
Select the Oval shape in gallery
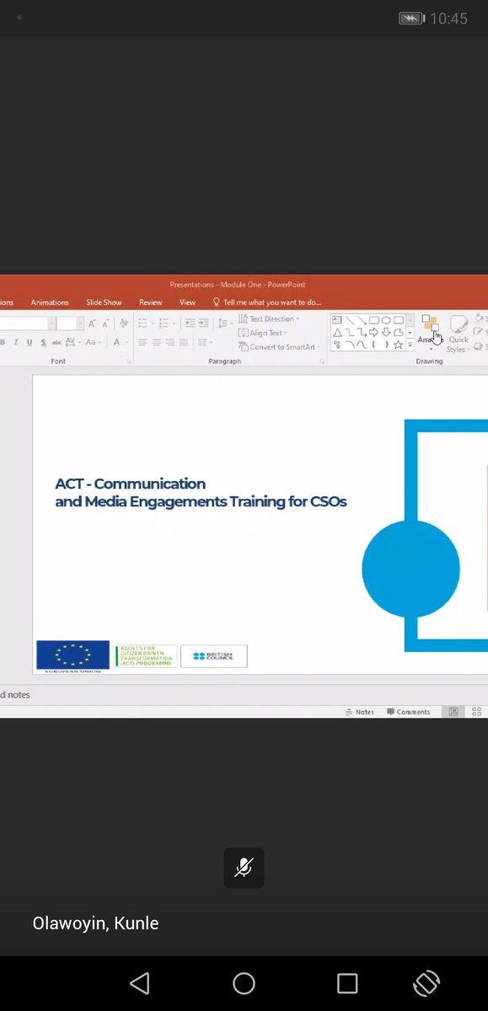click(x=386, y=319)
